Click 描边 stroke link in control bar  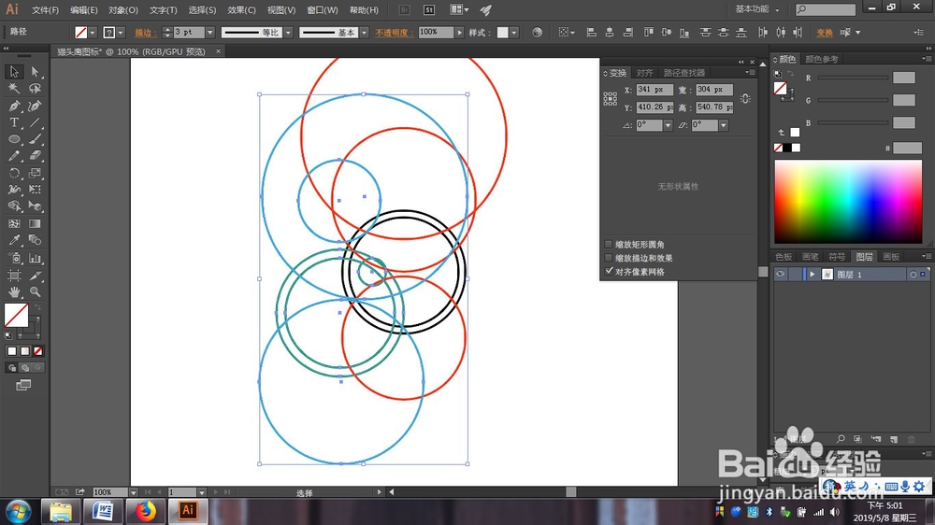click(x=144, y=33)
